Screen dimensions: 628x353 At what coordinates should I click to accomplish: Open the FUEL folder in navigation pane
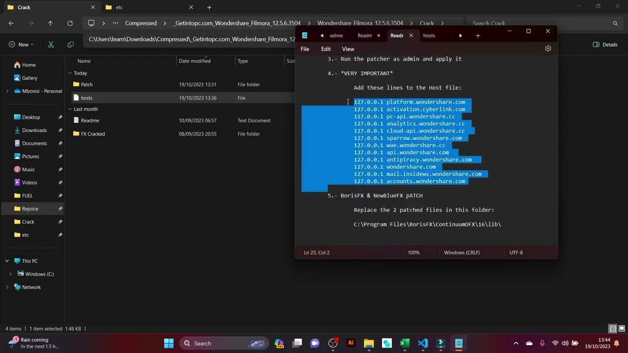tap(27, 196)
